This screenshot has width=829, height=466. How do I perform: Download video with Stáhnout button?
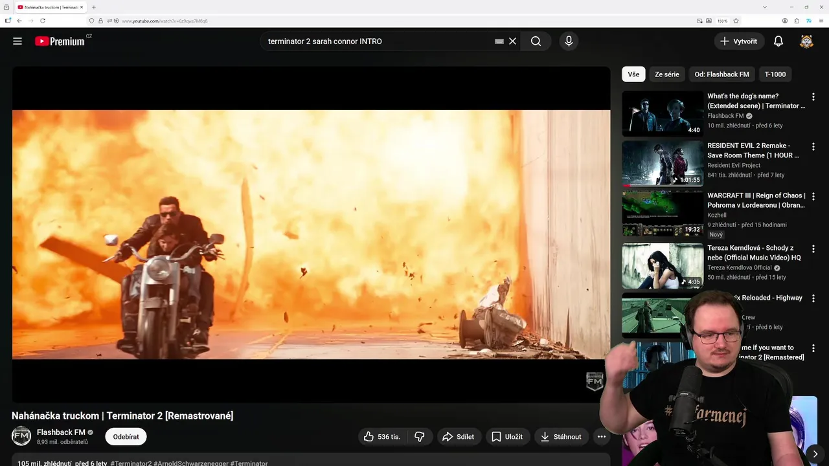(x=562, y=436)
